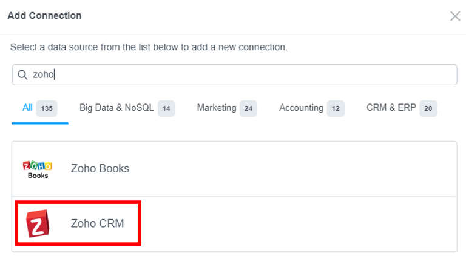Click the 12 badge next to Accounting
The width and height of the screenshot is (466, 256).
coord(336,108)
